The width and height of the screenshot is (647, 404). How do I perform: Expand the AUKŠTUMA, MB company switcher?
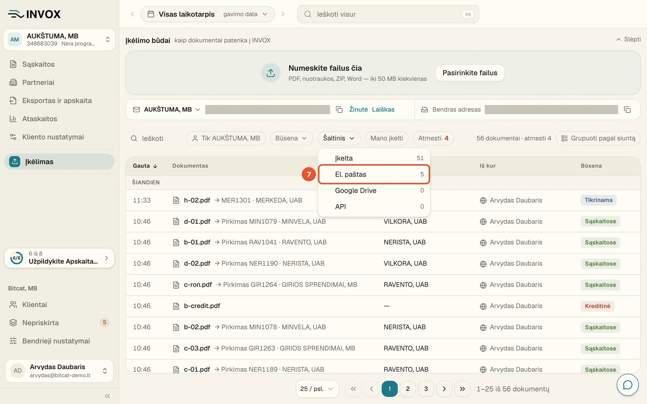coord(59,40)
